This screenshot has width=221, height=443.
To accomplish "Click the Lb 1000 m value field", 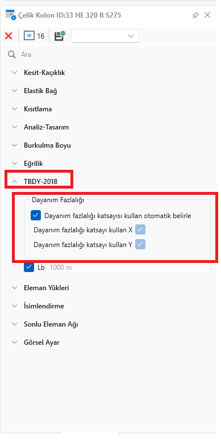I will (128, 268).
